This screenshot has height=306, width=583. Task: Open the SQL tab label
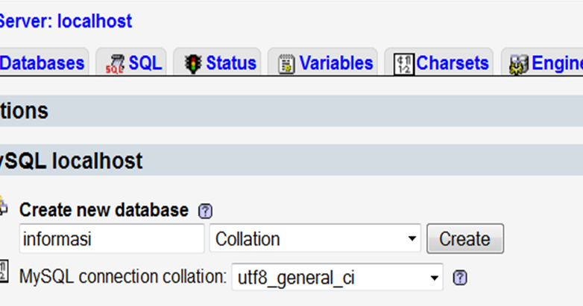[145, 63]
